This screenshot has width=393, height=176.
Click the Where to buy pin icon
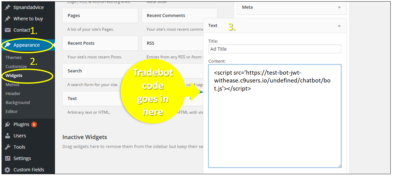pyautogui.click(x=8, y=19)
